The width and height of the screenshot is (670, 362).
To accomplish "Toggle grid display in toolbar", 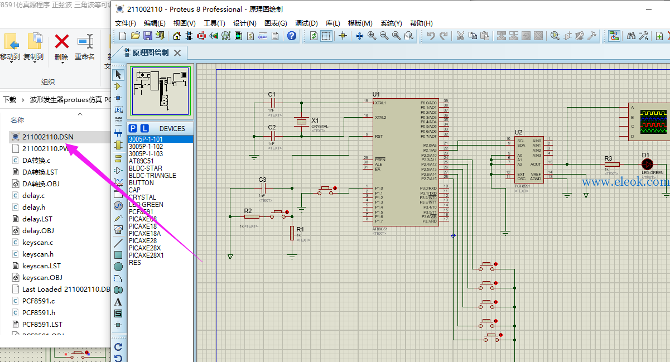I will pyautogui.click(x=326, y=36).
